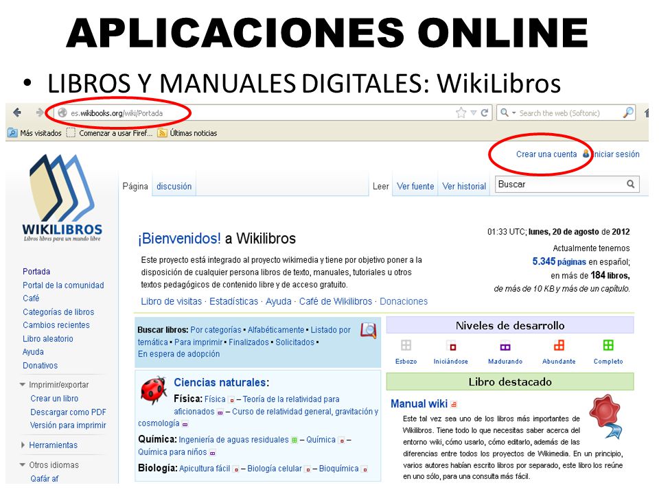Click the Abundante development level icon

(x=559, y=345)
